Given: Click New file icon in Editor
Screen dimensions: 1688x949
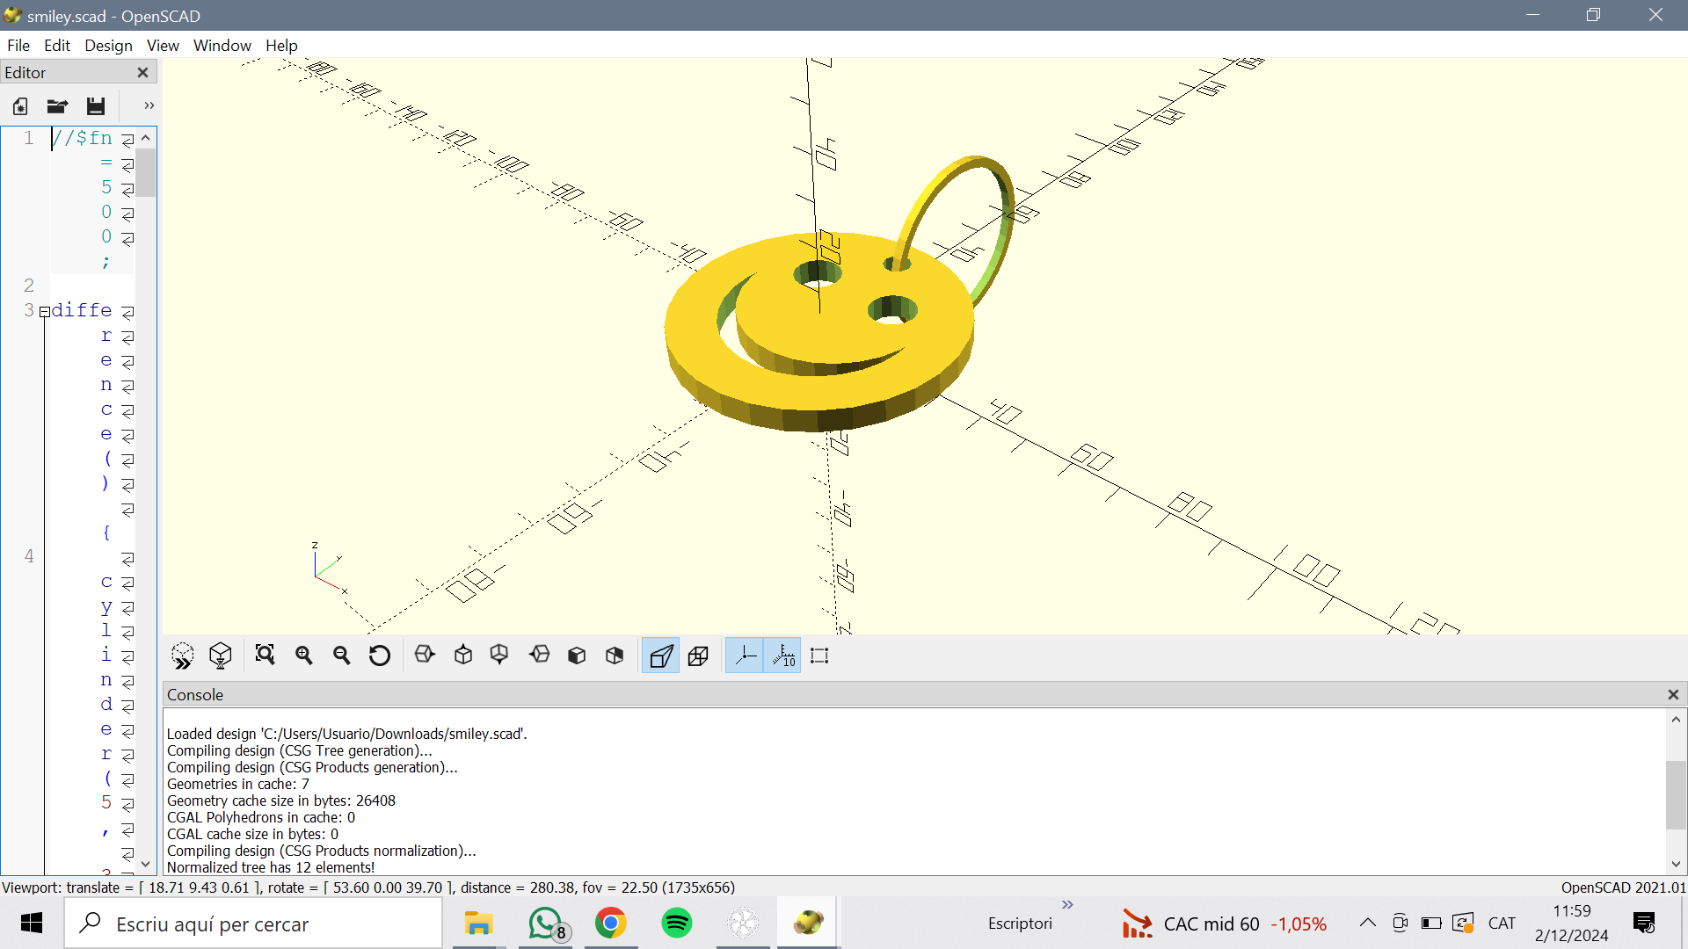Looking at the screenshot, I should (x=20, y=106).
